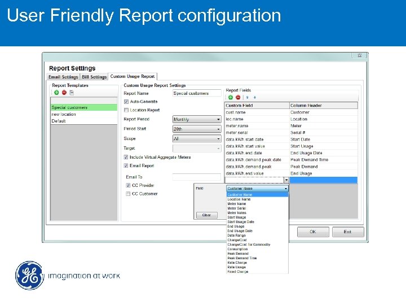Check the CC Customer checkbox
406x305 pixels.
(x=128, y=194)
